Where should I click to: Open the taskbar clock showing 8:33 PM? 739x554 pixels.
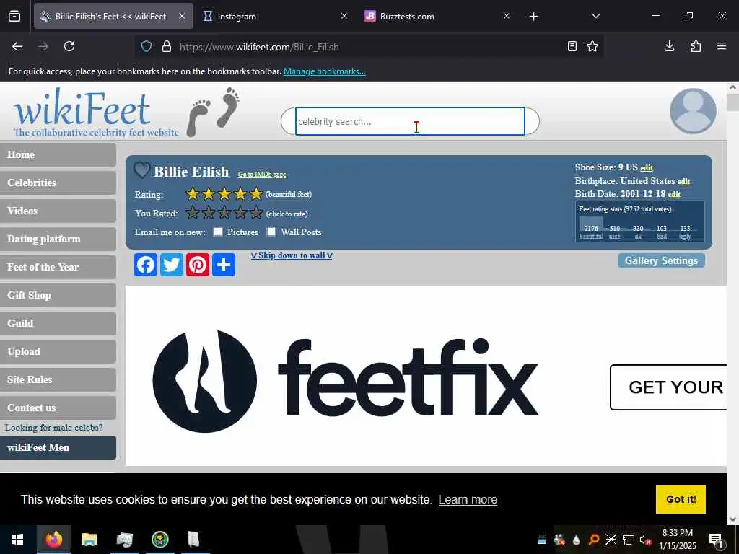pyautogui.click(x=677, y=540)
